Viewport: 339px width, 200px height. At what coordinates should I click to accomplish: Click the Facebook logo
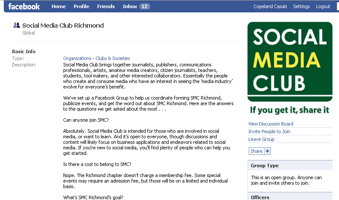point(24,6)
